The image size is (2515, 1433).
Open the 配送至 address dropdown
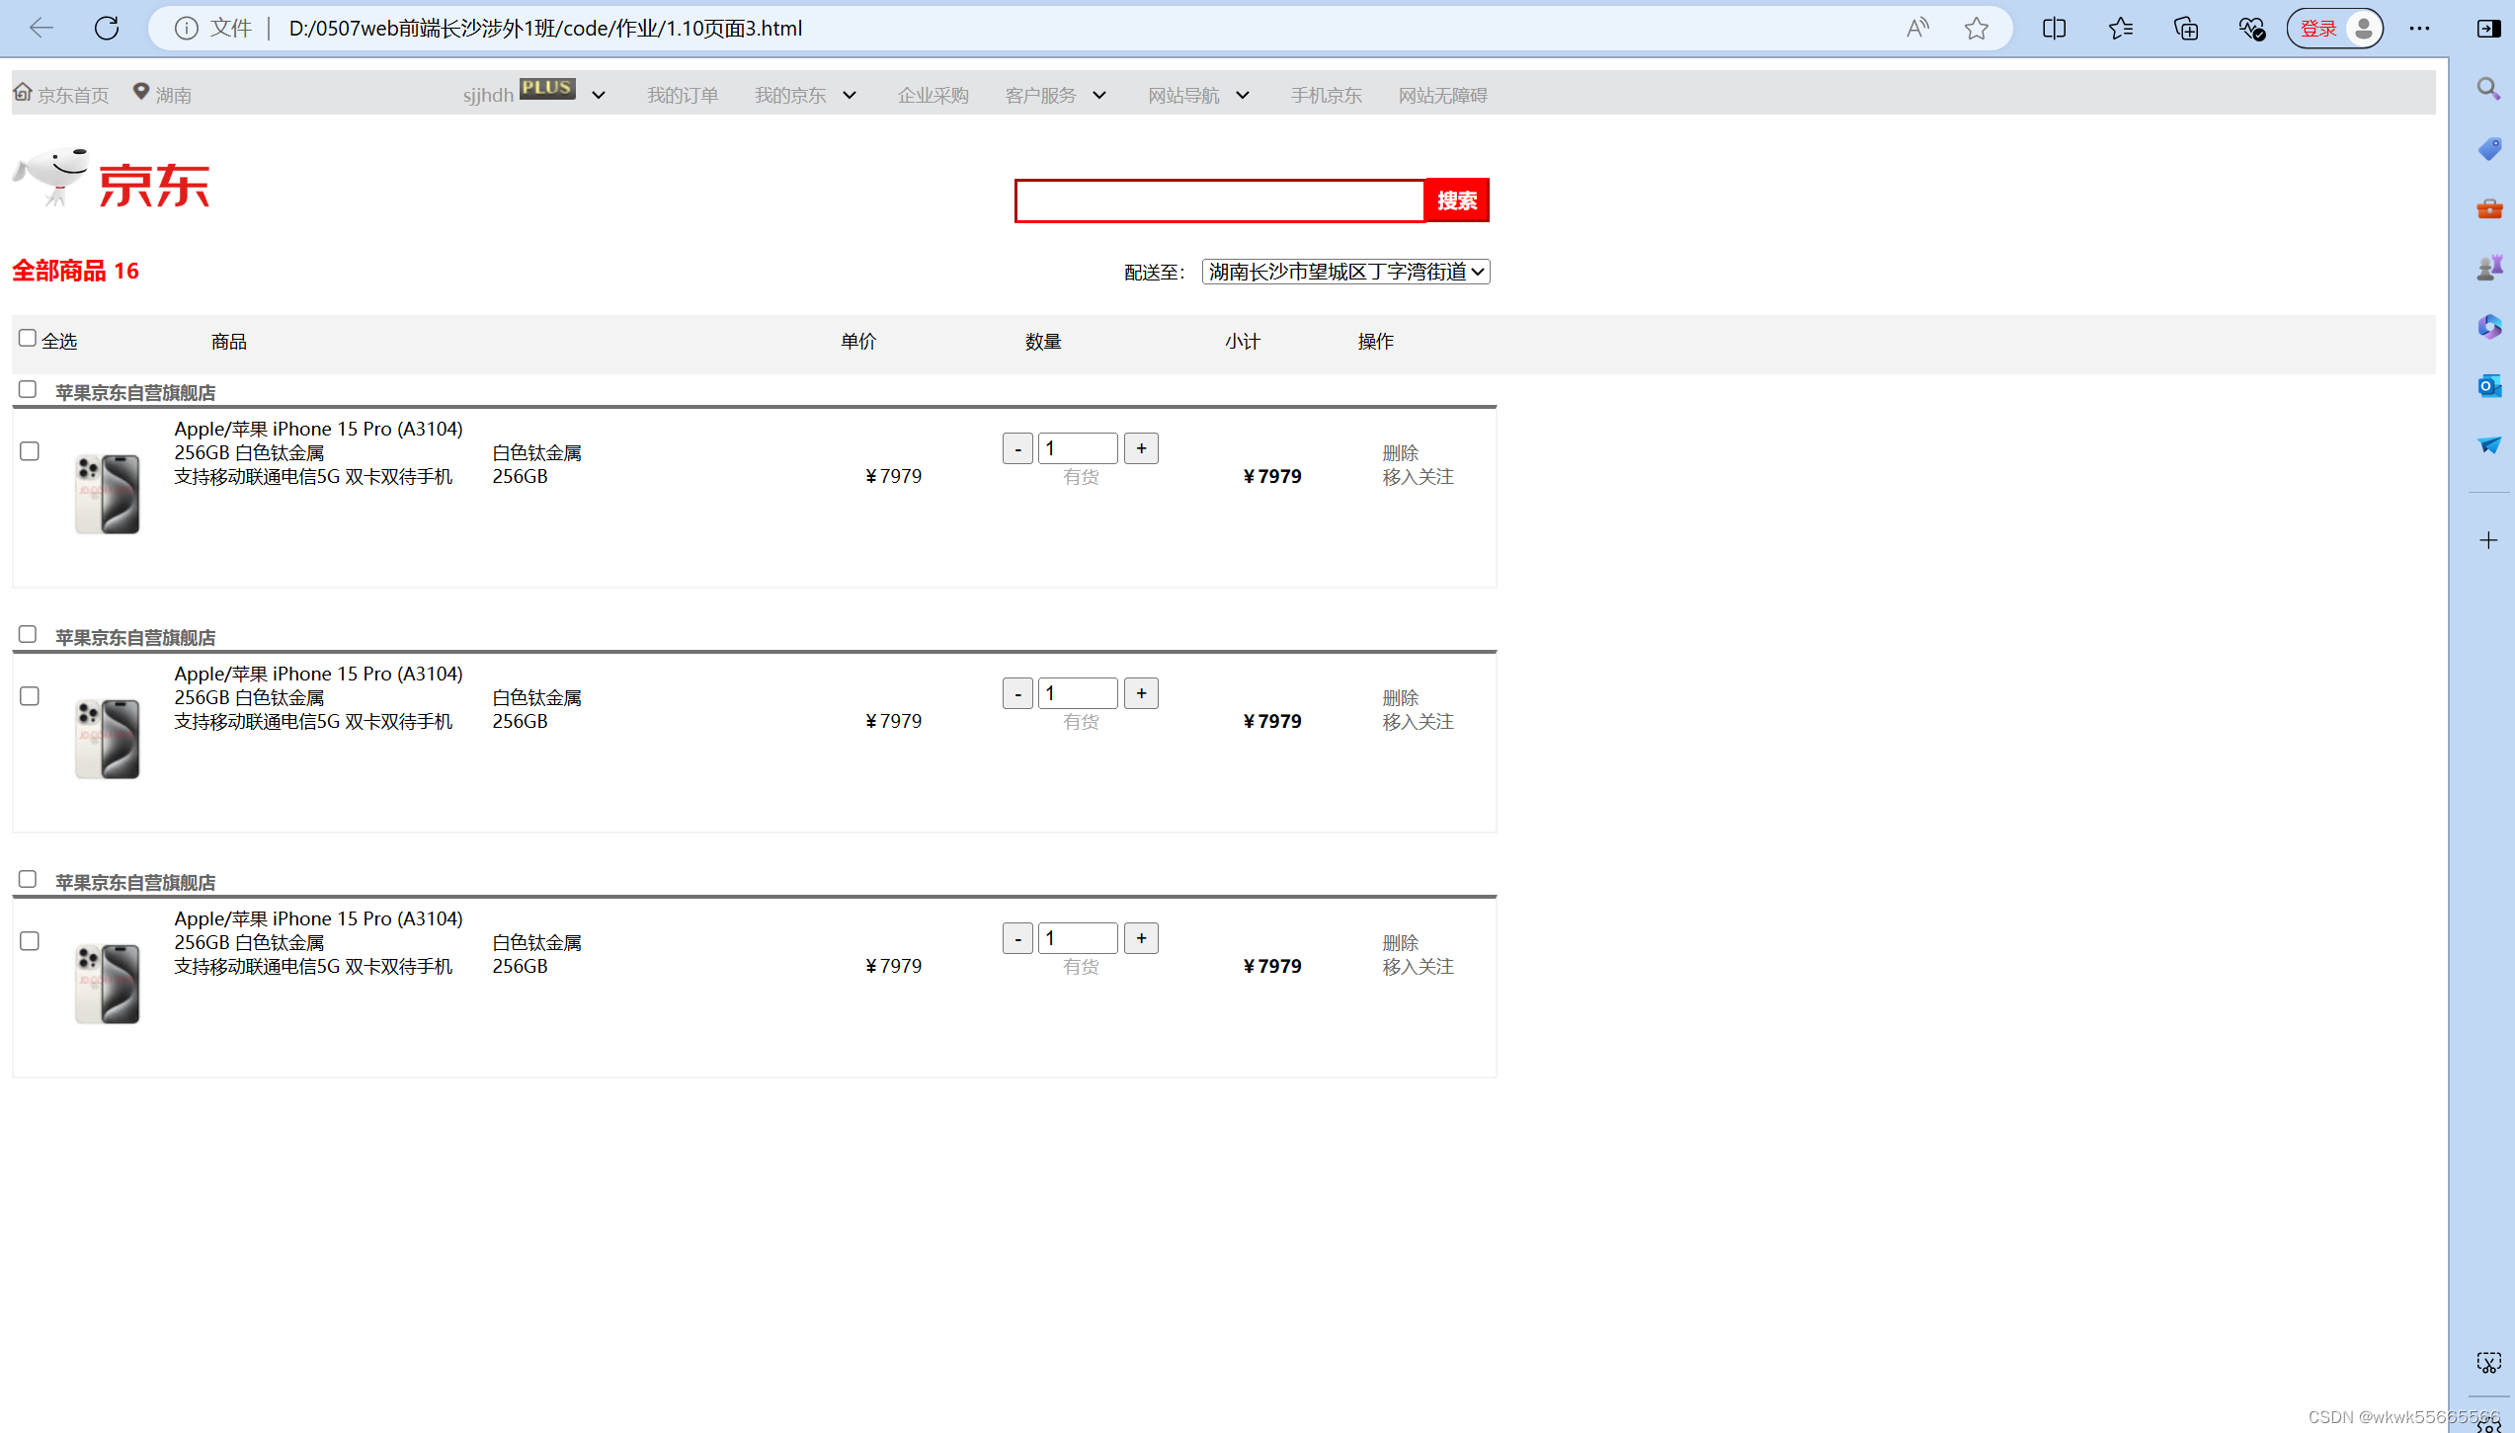(x=1345, y=272)
